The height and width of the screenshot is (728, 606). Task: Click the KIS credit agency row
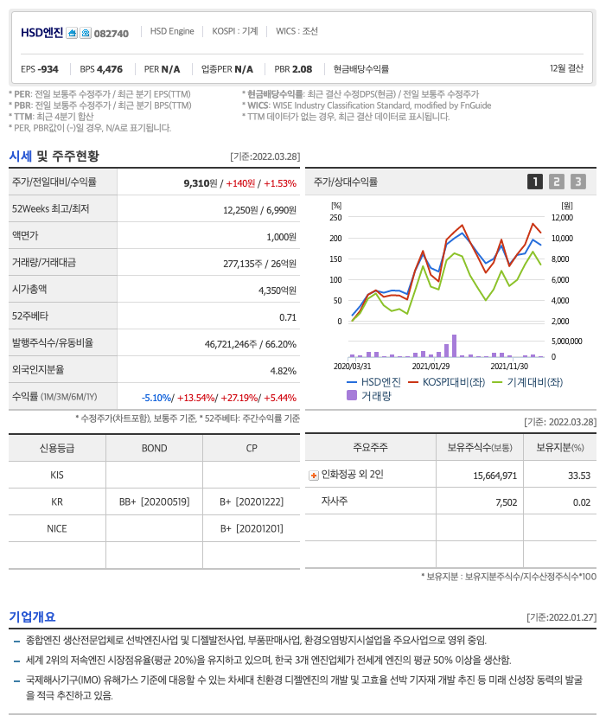(154, 475)
